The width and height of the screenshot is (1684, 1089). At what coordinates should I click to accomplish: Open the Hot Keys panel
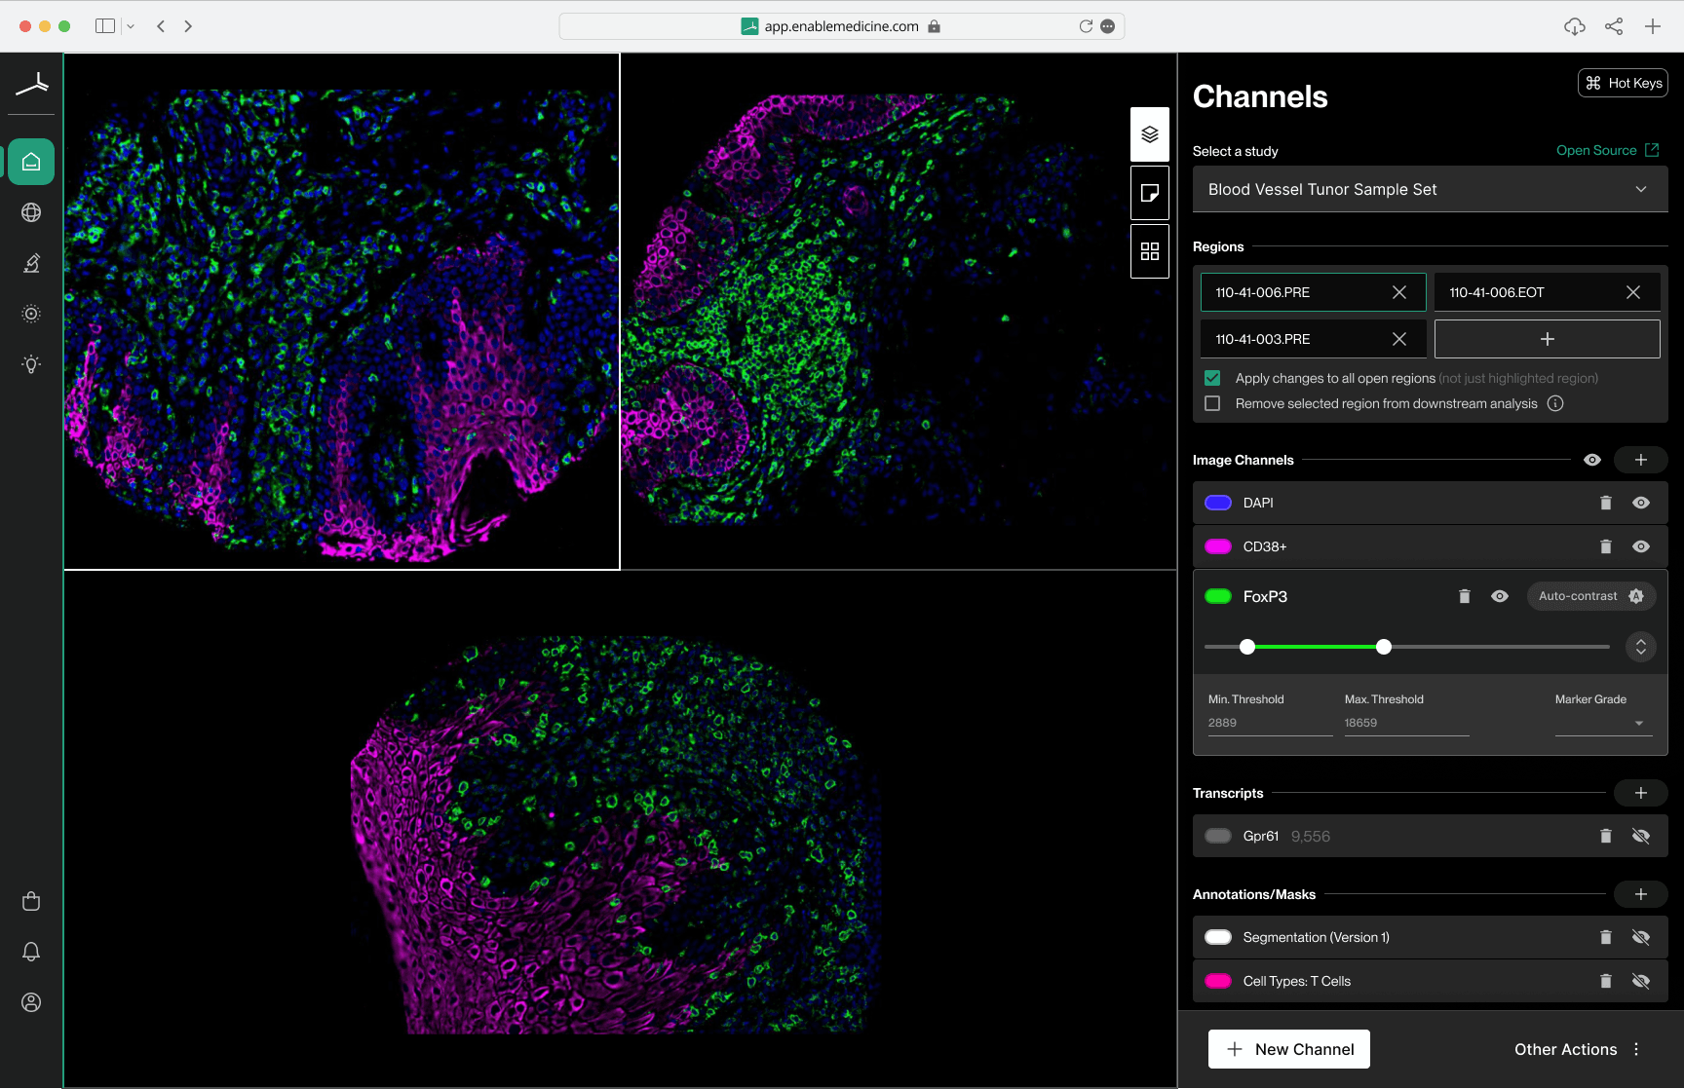point(1623,83)
